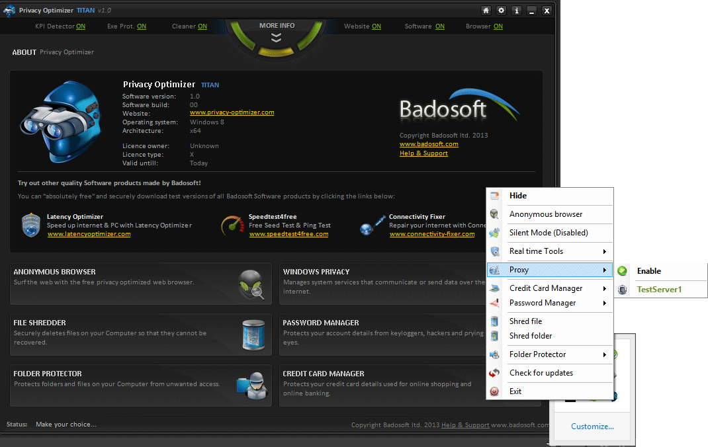Open settings via the gear icon
Image resolution: width=708 pixels, height=447 pixels.
pyautogui.click(x=501, y=11)
